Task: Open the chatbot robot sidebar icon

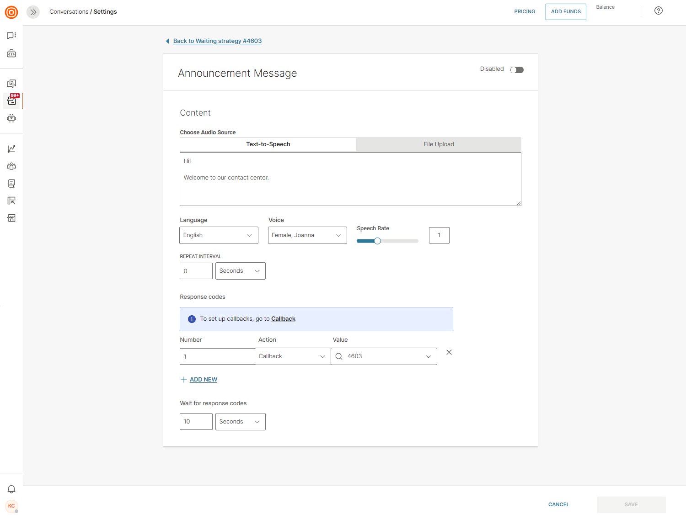Action: pos(11,118)
